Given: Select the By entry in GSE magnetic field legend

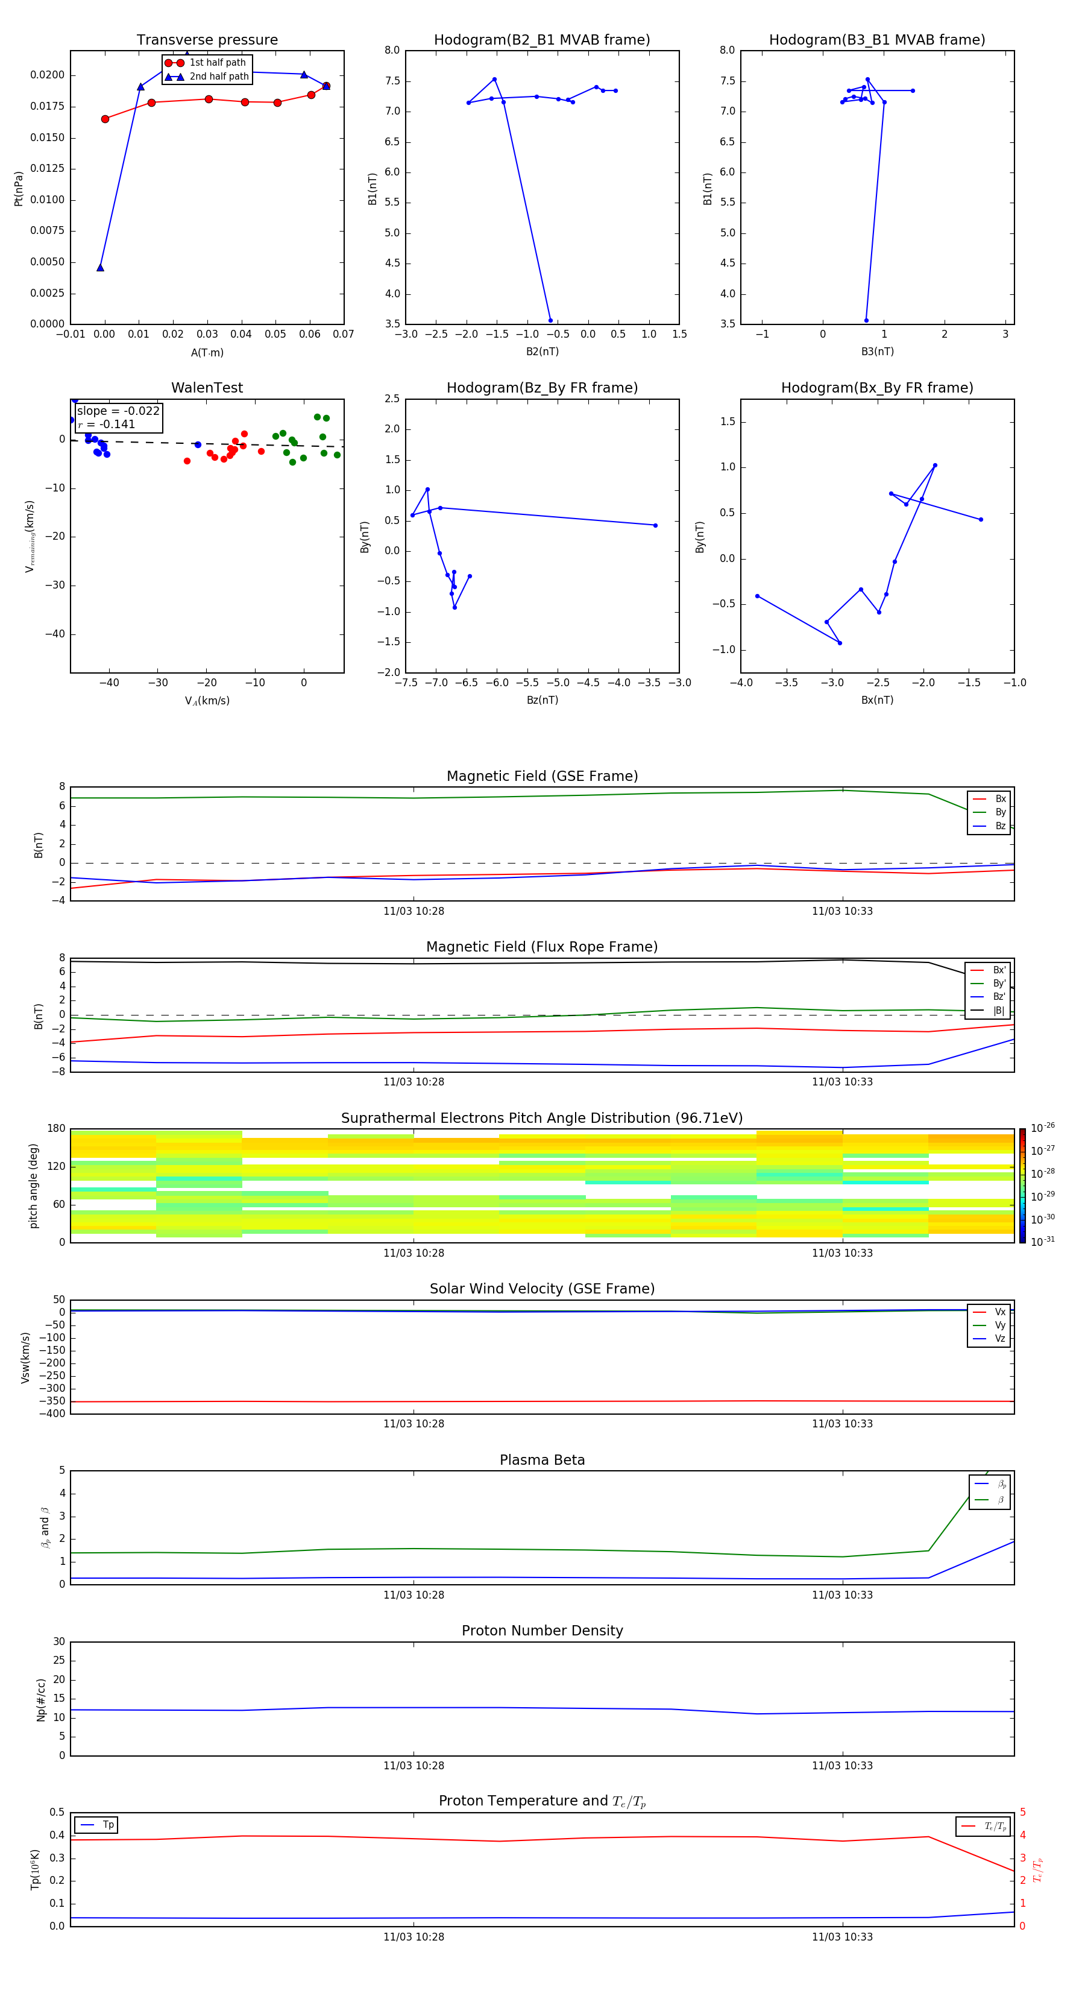Looking at the screenshot, I should click(x=989, y=813).
